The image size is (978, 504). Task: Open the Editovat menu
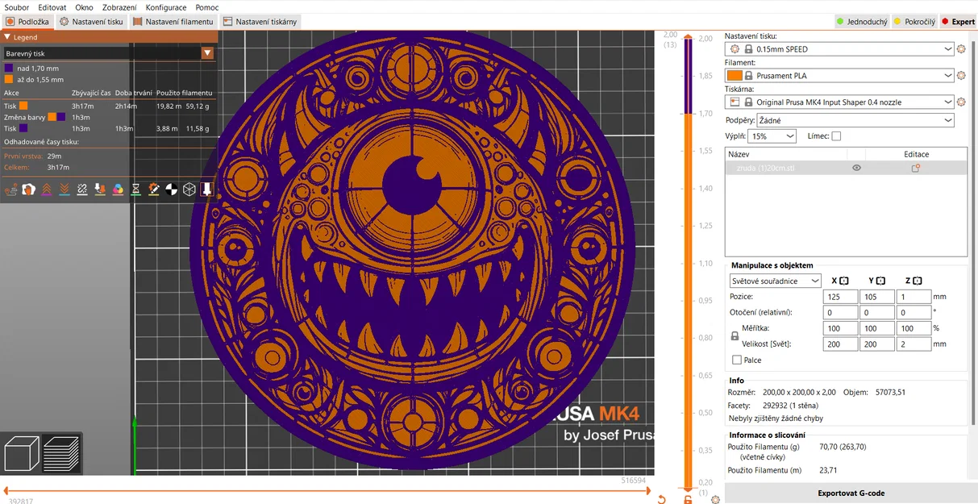(x=52, y=7)
